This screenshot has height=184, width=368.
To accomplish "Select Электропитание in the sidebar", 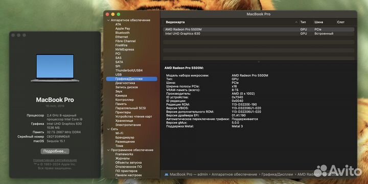I will [x=128, y=125].
